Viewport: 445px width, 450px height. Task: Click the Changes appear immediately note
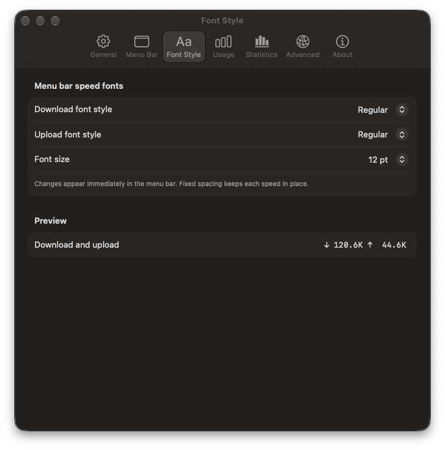point(171,184)
